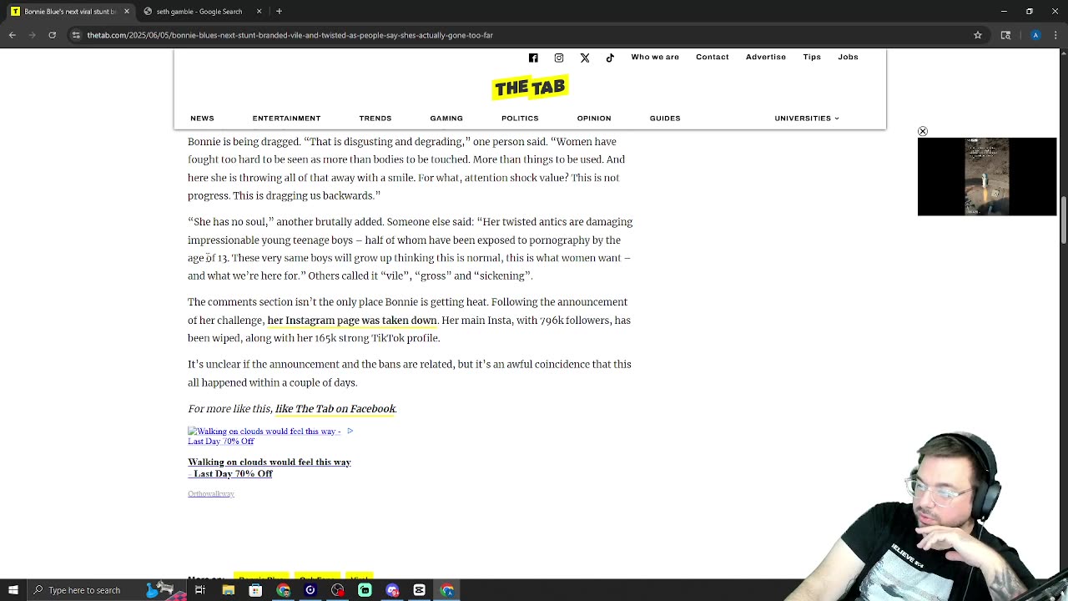
Task: Open the 'Walking on clouds' ad headline
Action: (270, 467)
